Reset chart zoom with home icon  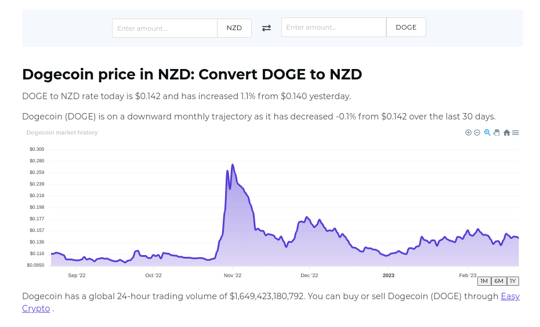tap(506, 133)
